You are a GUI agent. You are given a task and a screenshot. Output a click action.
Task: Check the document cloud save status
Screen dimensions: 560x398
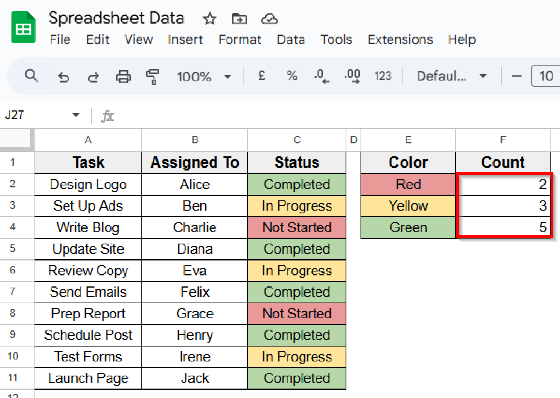coord(270,19)
